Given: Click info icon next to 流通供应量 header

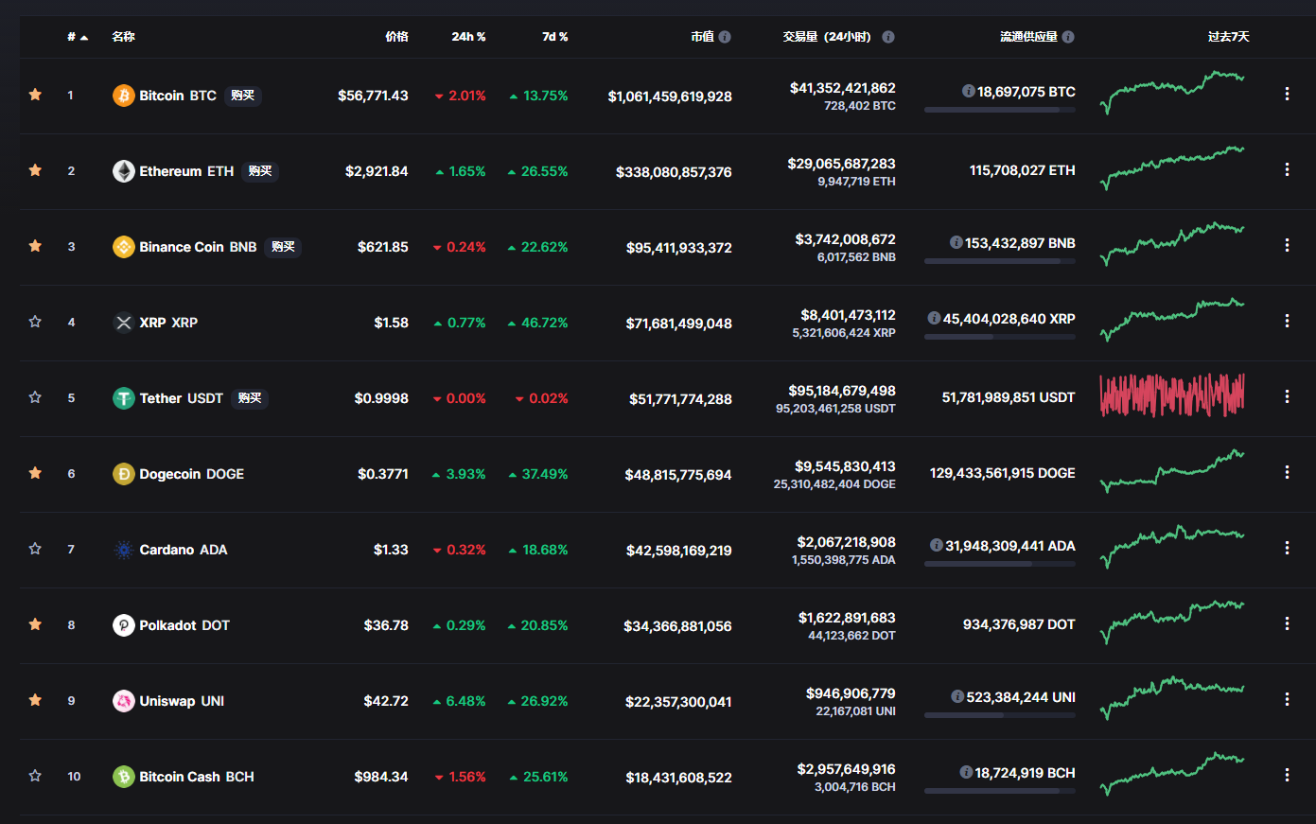Looking at the screenshot, I should click(1068, 37).
